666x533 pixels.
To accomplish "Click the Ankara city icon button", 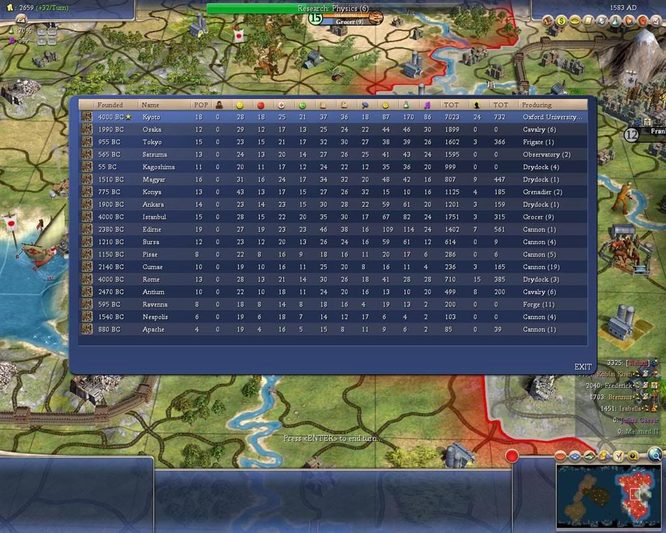I will (x=87, y=204).
